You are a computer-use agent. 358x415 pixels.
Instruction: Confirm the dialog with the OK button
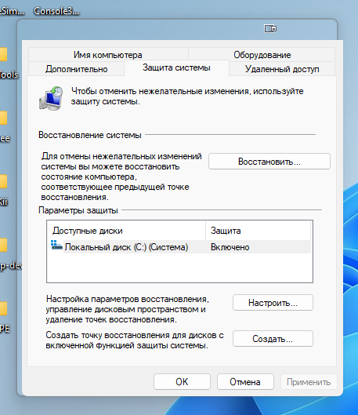pos(182,381)
